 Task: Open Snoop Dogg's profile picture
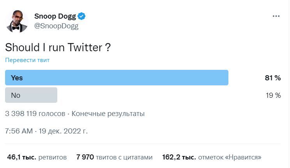17,21
